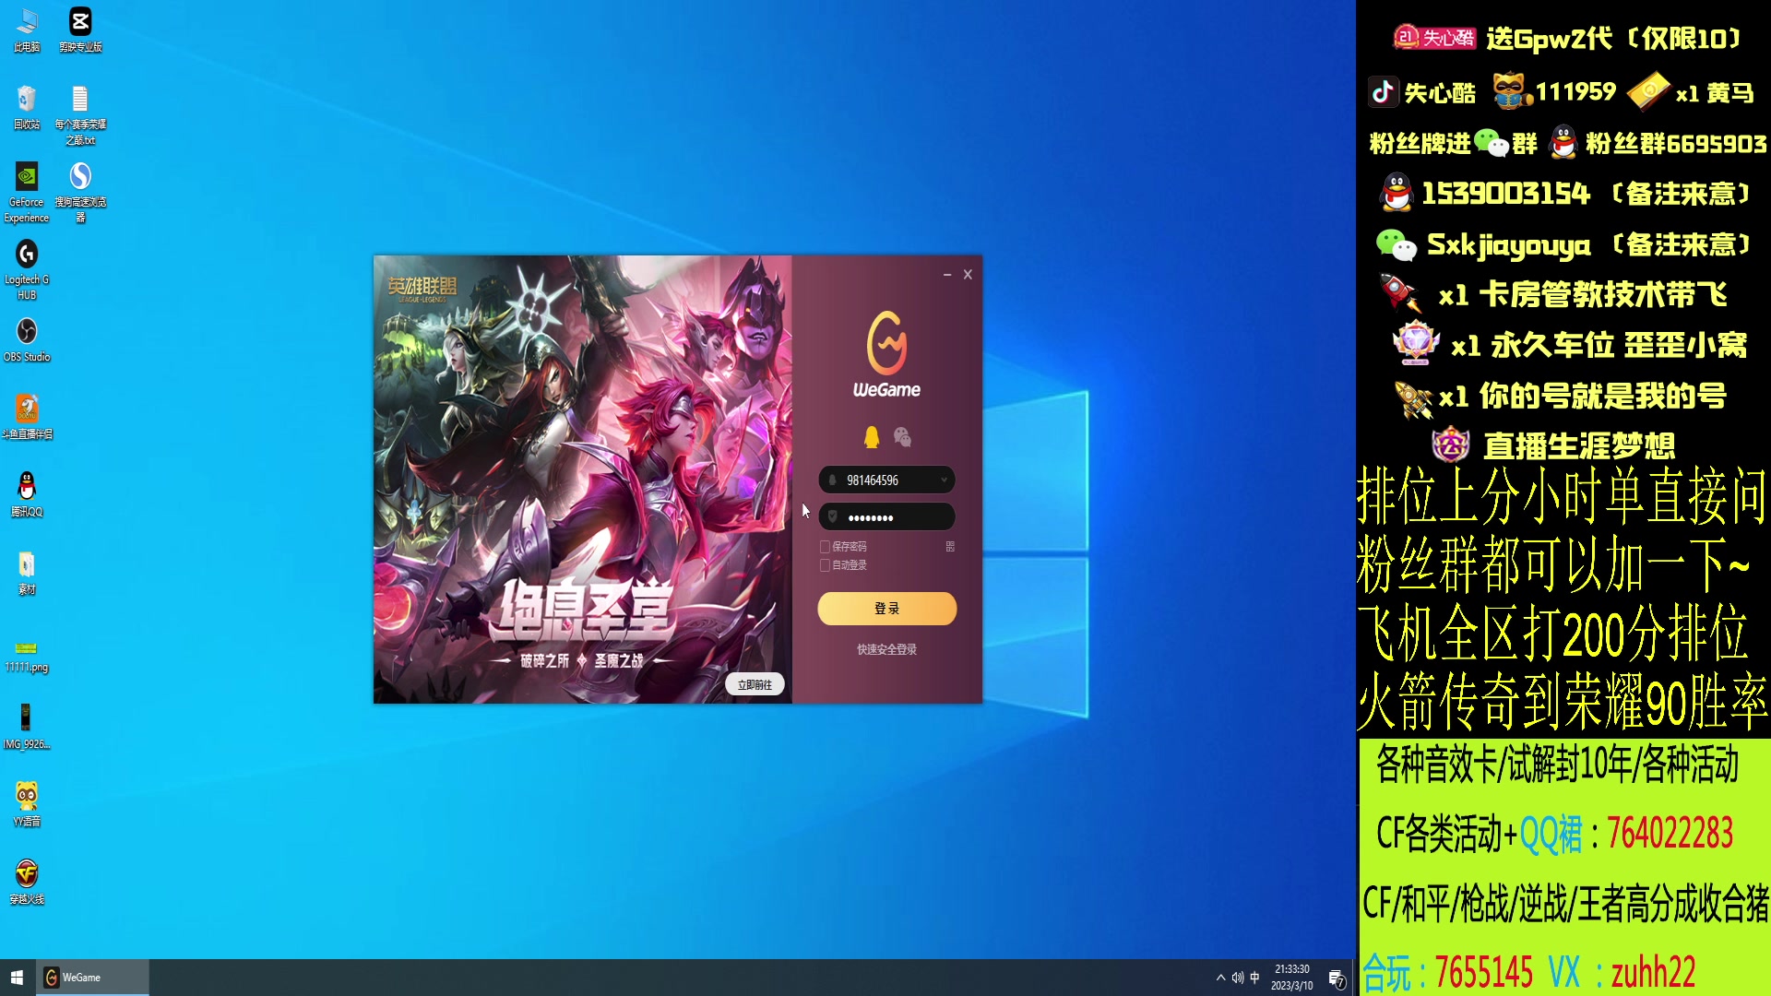Click the account number field 981464596
1771x996 pixels.
(x=886, y=480)
